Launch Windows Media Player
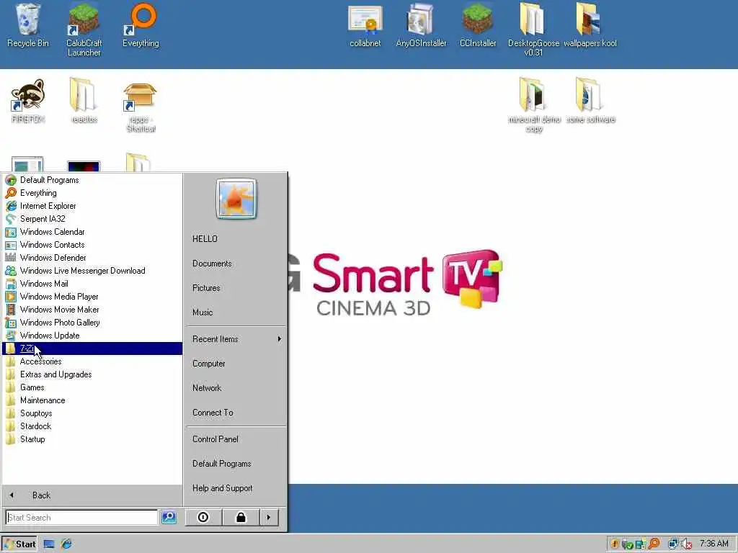The image size is (738, 553). pyautogui.click(x=92, y=297)
